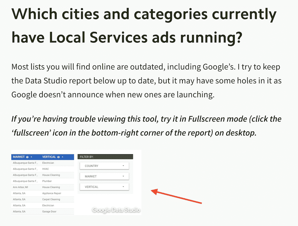Click the Carpet Cleaning vertical cell
This screenshot has height=226, width=298.
[x=51, y=199]
